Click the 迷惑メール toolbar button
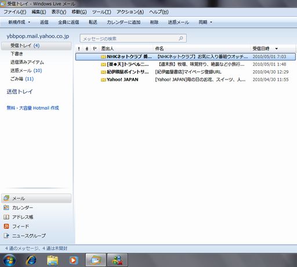This screenshot has height=267, width=297. click(x=178, y=22)
